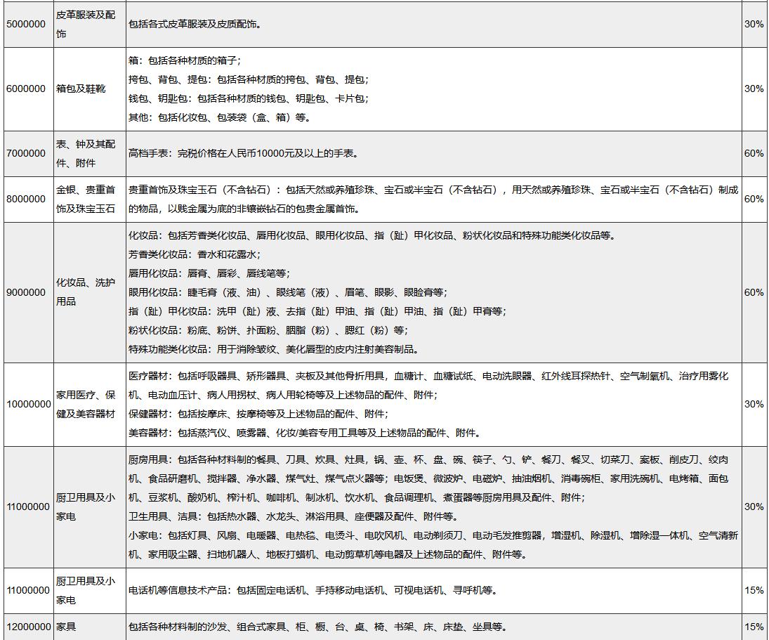This screenshot has width=769, height=640.
Task: Select tariff code 6000000
Action: [26, 89]
